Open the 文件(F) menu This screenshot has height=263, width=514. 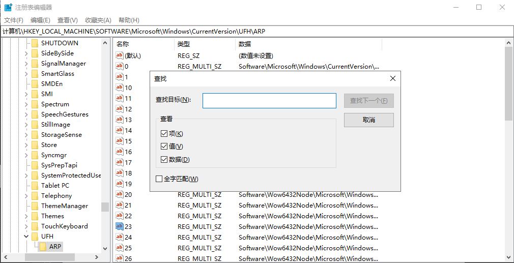click(14, 20)
